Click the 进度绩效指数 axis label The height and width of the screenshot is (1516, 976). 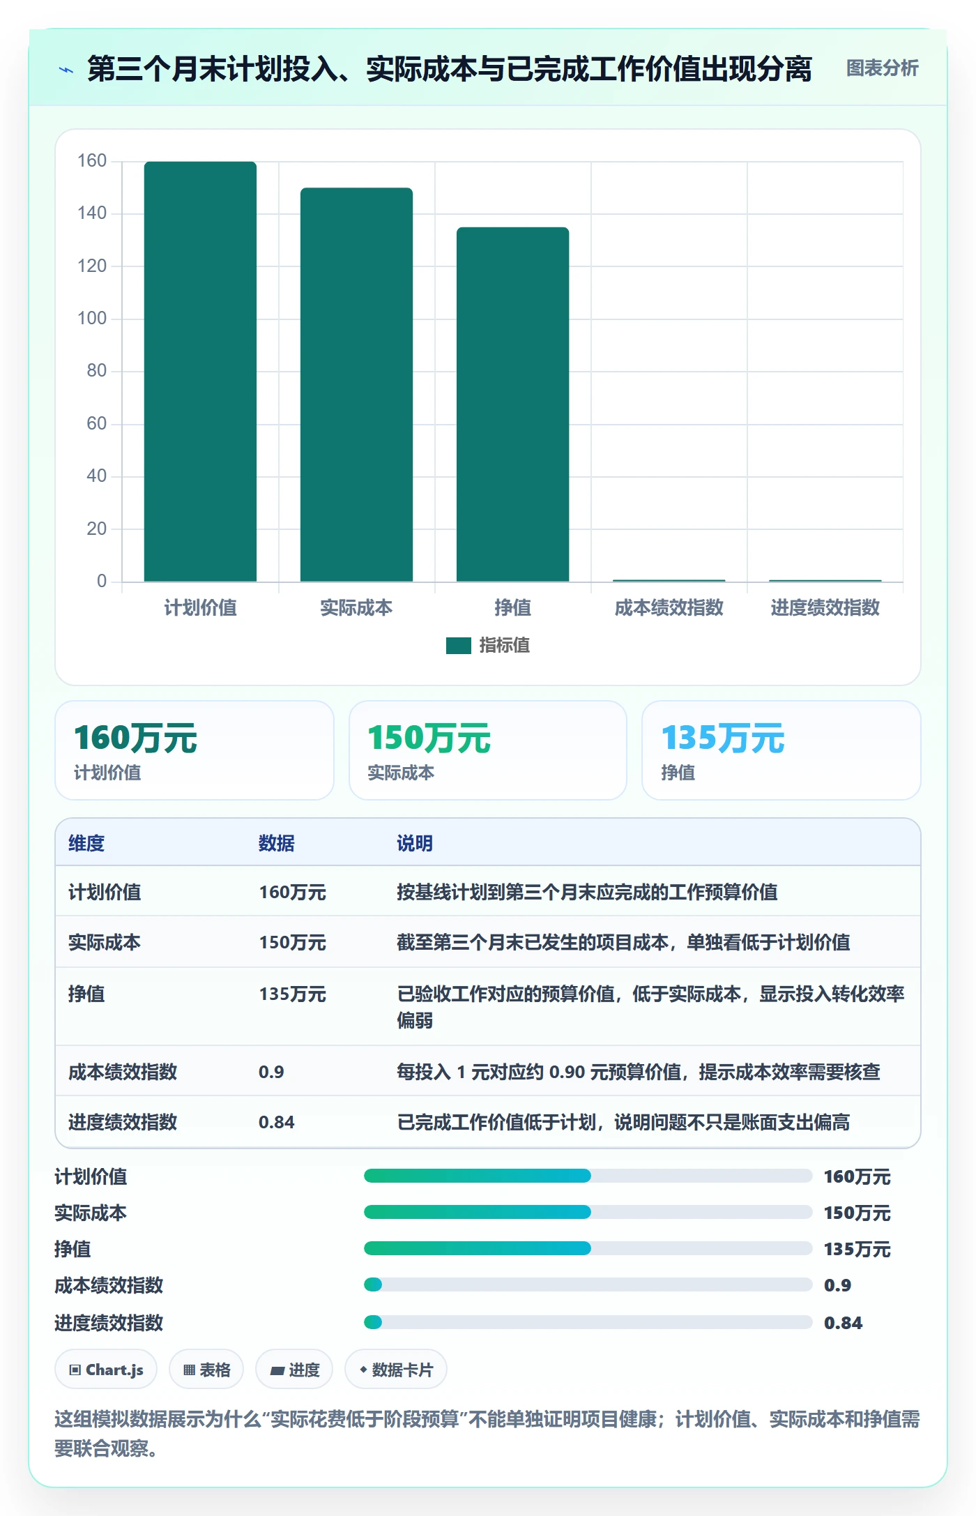point(825,608)
